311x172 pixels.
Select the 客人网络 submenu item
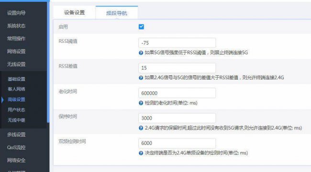(16, 89)
